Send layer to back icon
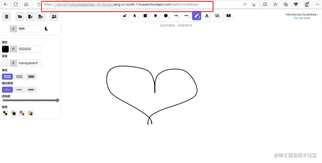 click(5, 113)
